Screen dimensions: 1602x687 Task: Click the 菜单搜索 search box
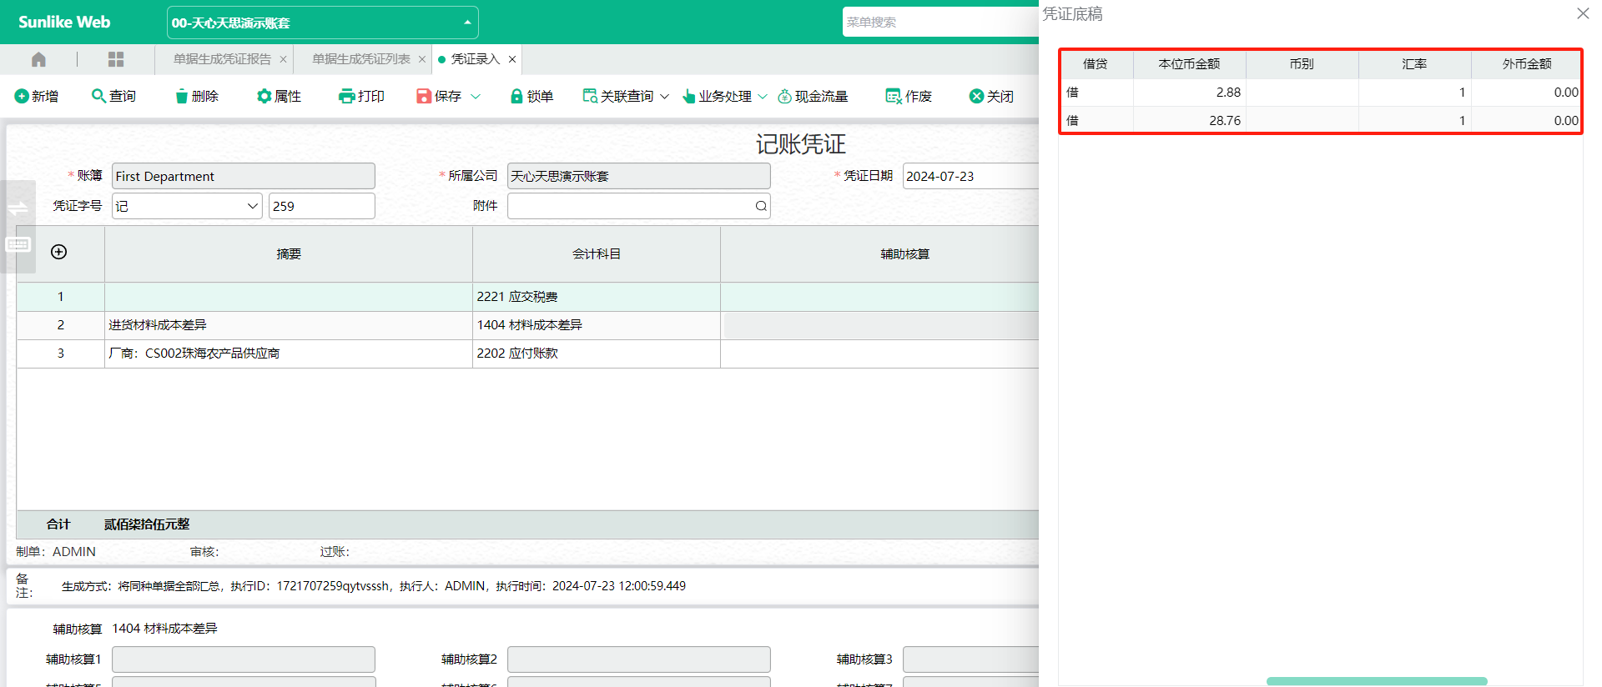[x=940, y=23]
